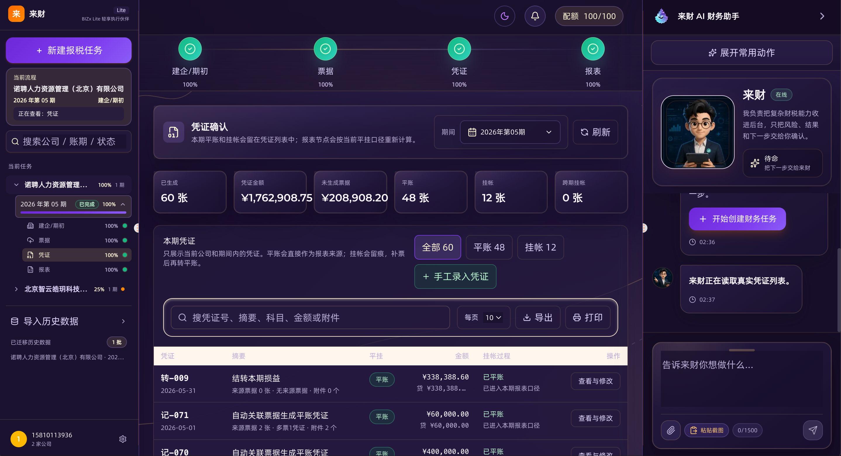This screenshot has width=841, height=456.
Task: Click 手工录入凭证 button
Action: (x=455, y=277)
